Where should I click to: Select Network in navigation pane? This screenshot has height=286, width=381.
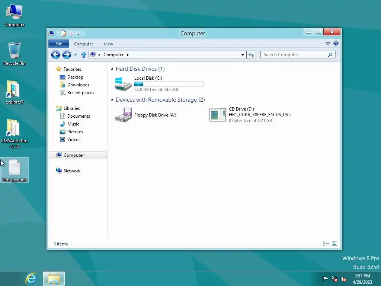(x=72, y=171)
